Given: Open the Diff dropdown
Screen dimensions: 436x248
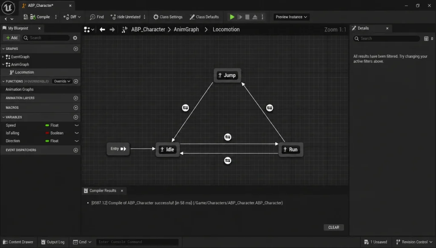Looking at the screenshot, I should coord(72,17).
